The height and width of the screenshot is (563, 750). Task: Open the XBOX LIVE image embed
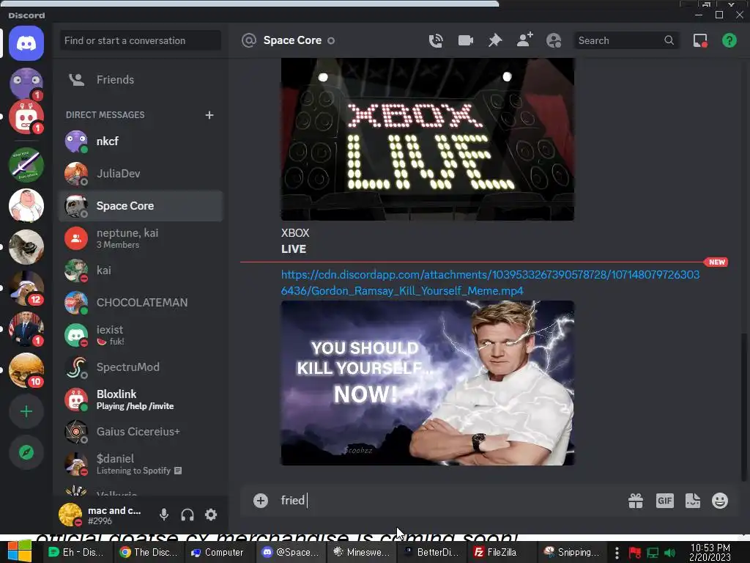pyautogui.click(x=428, y=139)
